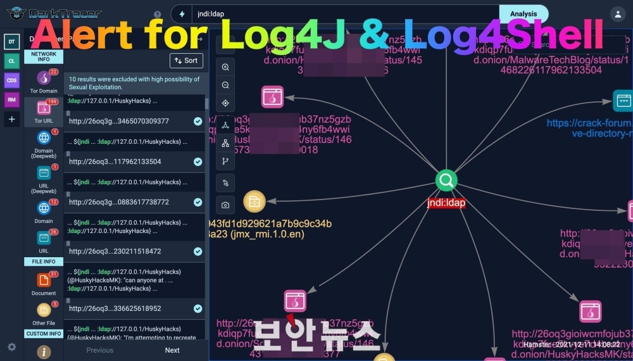The image size is (633, 361).
Task: Click the lightning bolt search mode icon
Action: tap(182, 14)
